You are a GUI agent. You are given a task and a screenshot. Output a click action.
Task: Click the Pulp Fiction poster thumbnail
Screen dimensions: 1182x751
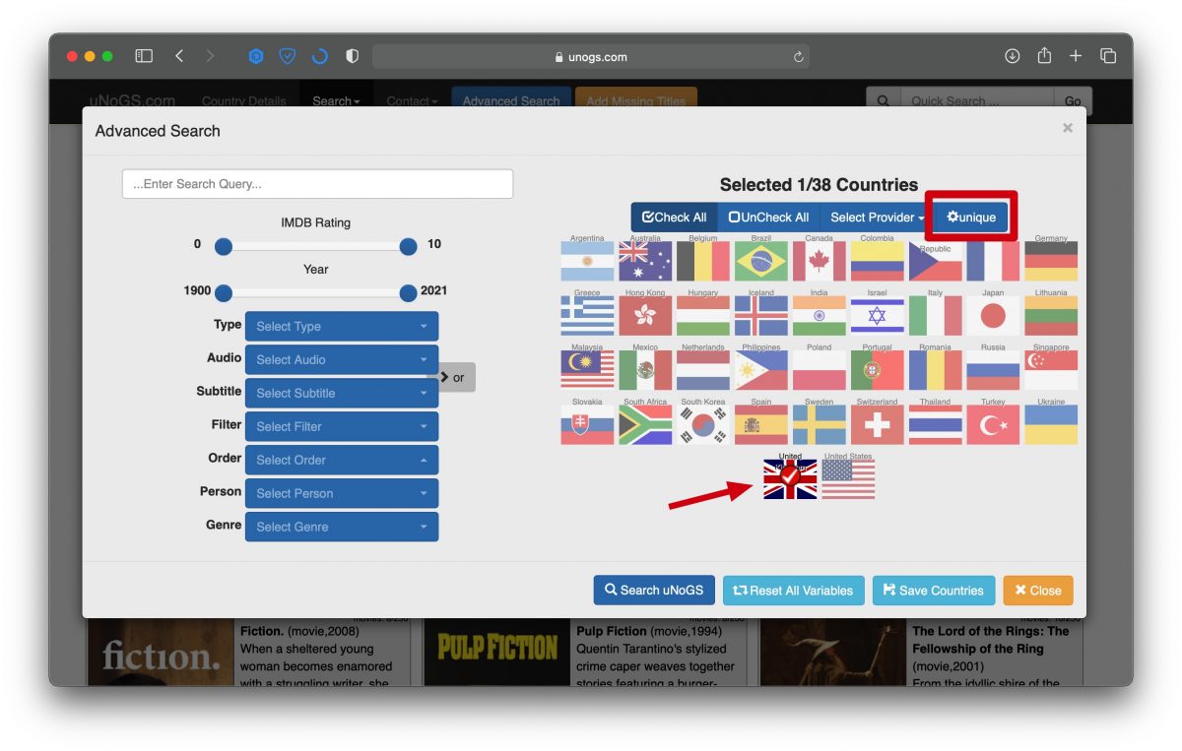pyautogui.click(x=497, y=650)
